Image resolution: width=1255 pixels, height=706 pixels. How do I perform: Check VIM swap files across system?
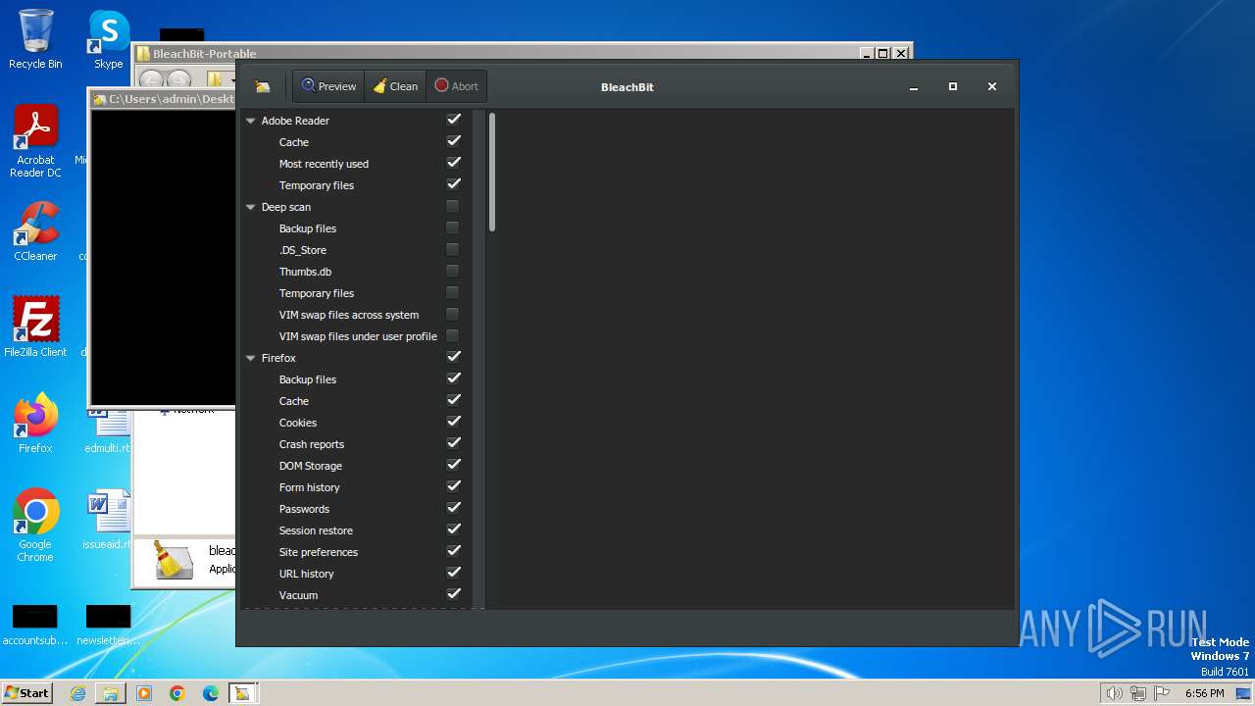pyautogui.click(x=452, y=314)
